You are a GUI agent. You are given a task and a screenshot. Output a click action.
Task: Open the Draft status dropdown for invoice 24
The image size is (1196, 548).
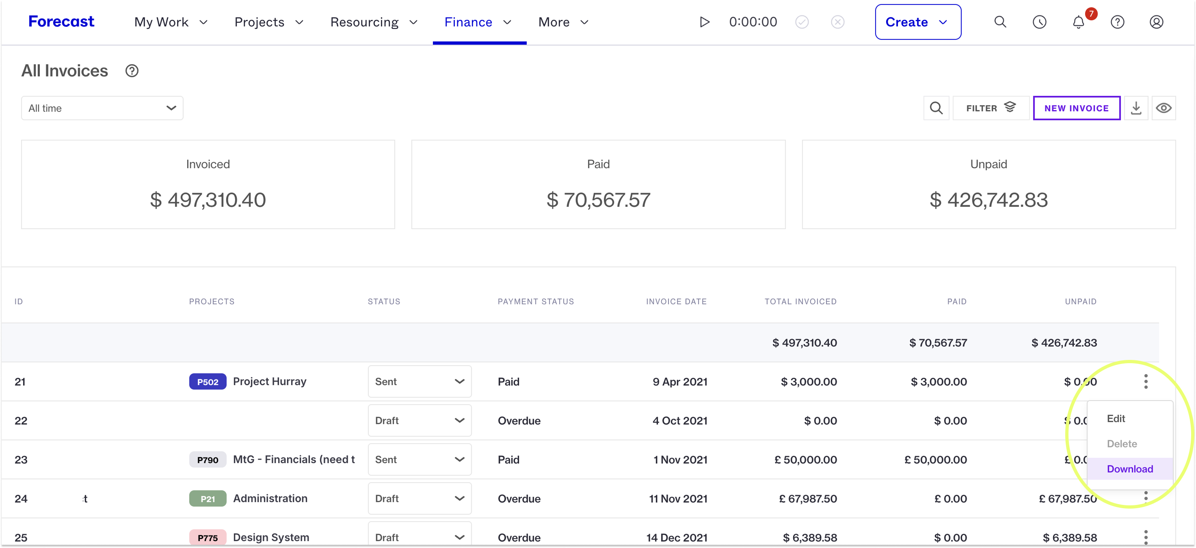click(420, 498)
